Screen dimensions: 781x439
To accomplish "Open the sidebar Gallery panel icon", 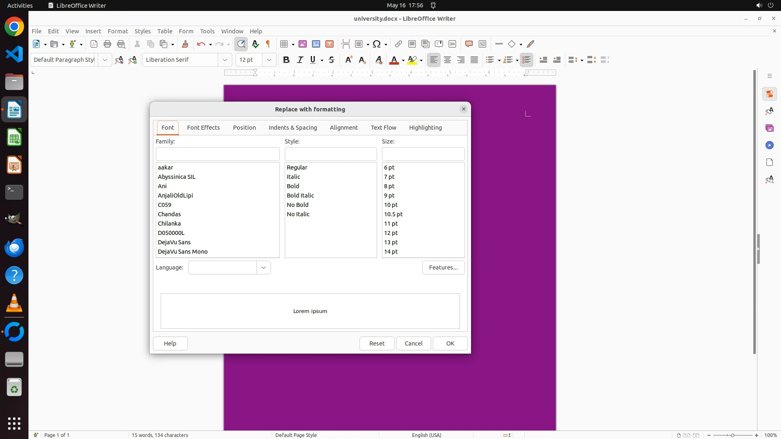I will (769, 128).
